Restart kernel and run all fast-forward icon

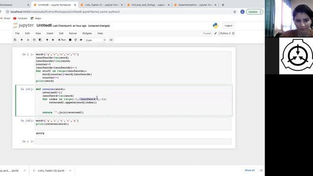tap(81, 40)
